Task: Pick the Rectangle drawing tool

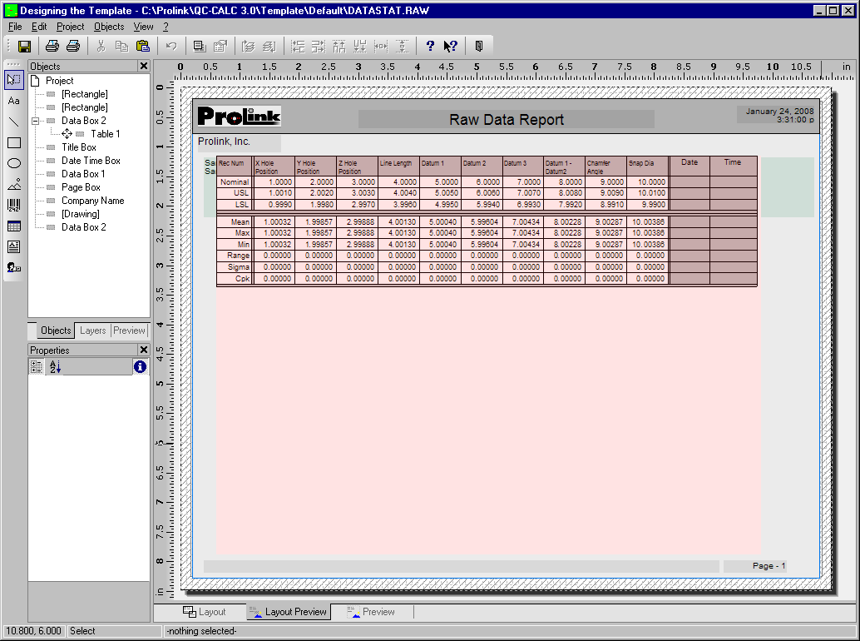Action: click(13, 142)
